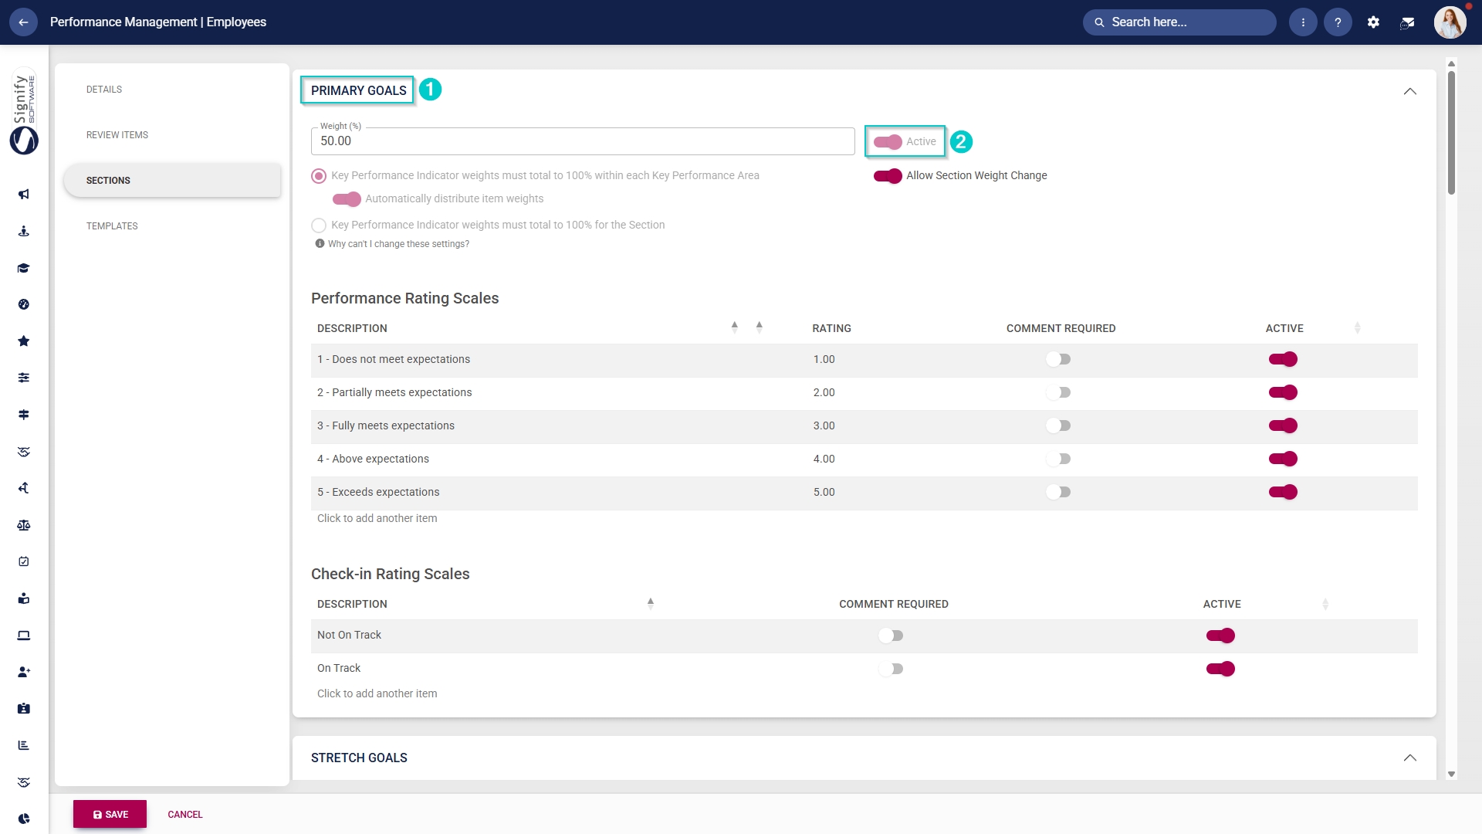
Task: Select the star icon in sidebar
Action: click(x=24, y=341)
